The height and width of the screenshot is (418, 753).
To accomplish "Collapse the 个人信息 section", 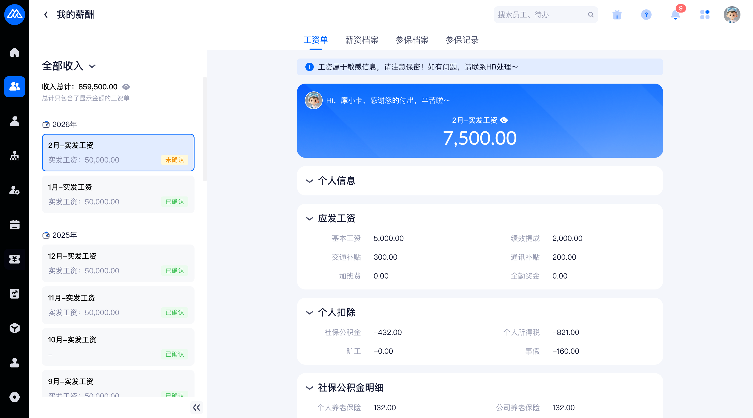I will pos(309,181).
